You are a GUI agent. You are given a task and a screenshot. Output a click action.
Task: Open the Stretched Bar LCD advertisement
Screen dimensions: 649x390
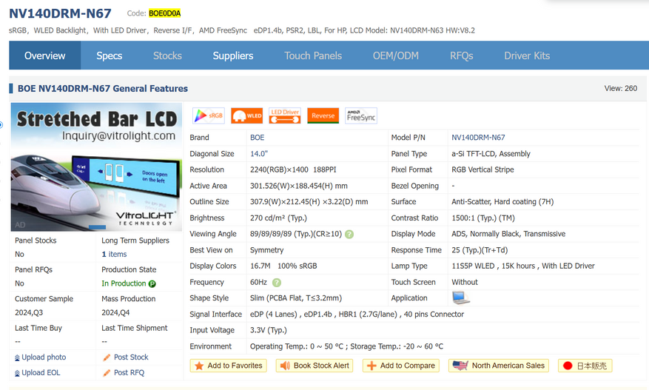click(96, 167)
